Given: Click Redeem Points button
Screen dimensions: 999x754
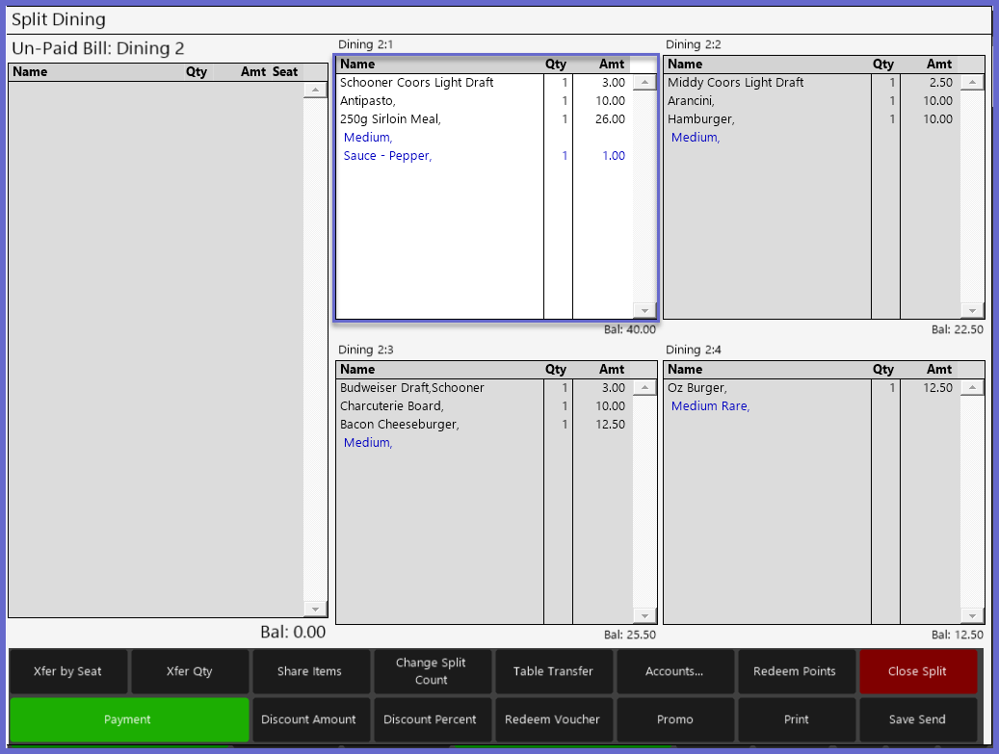Looking at the screenshot, I should coord(795,671).
